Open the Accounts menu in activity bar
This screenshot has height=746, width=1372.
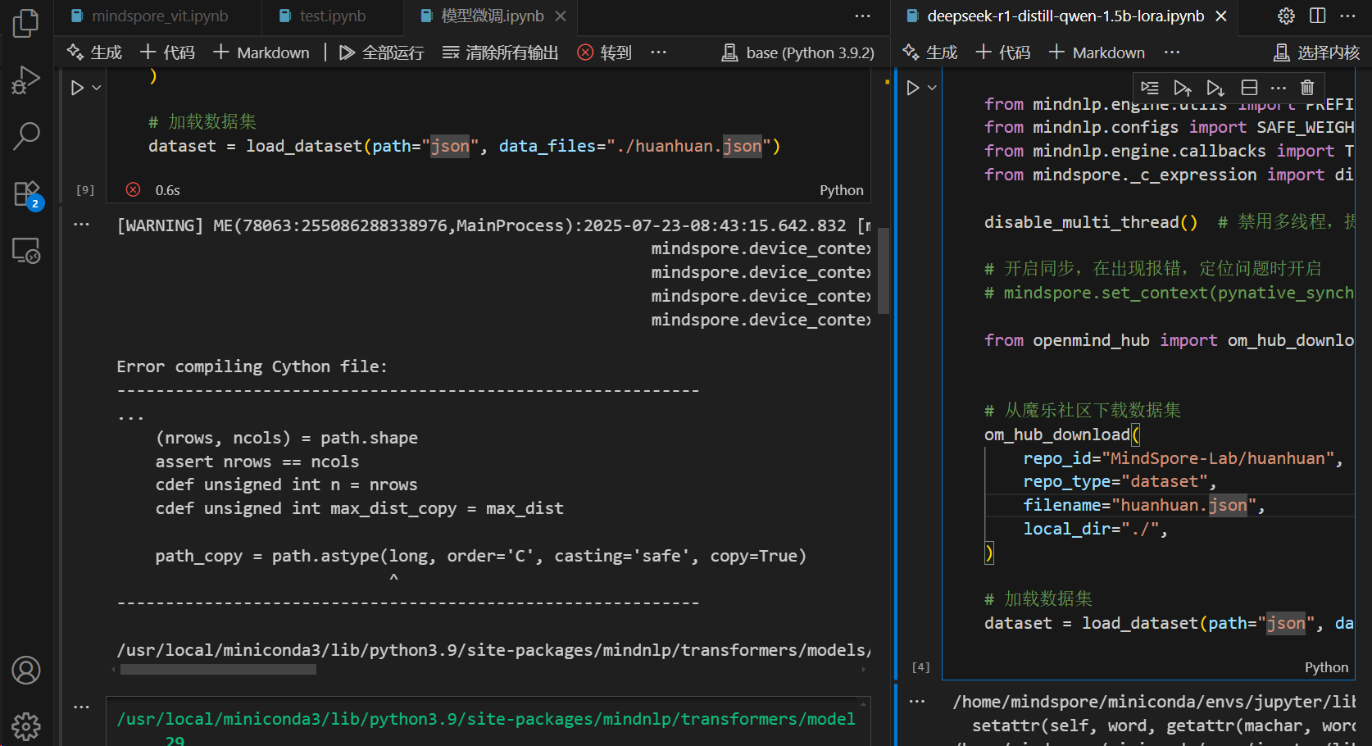26,671
